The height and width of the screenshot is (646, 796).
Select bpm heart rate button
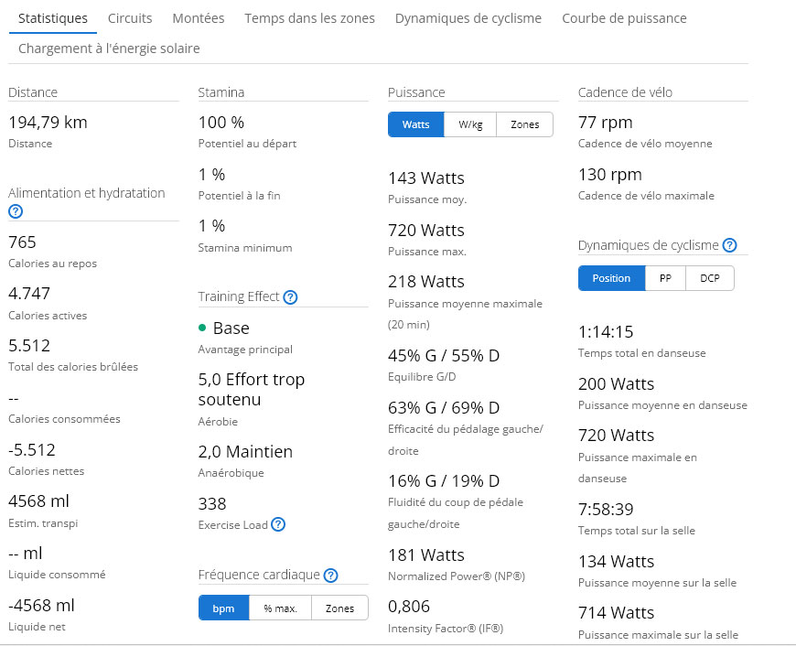pos(223,608)
